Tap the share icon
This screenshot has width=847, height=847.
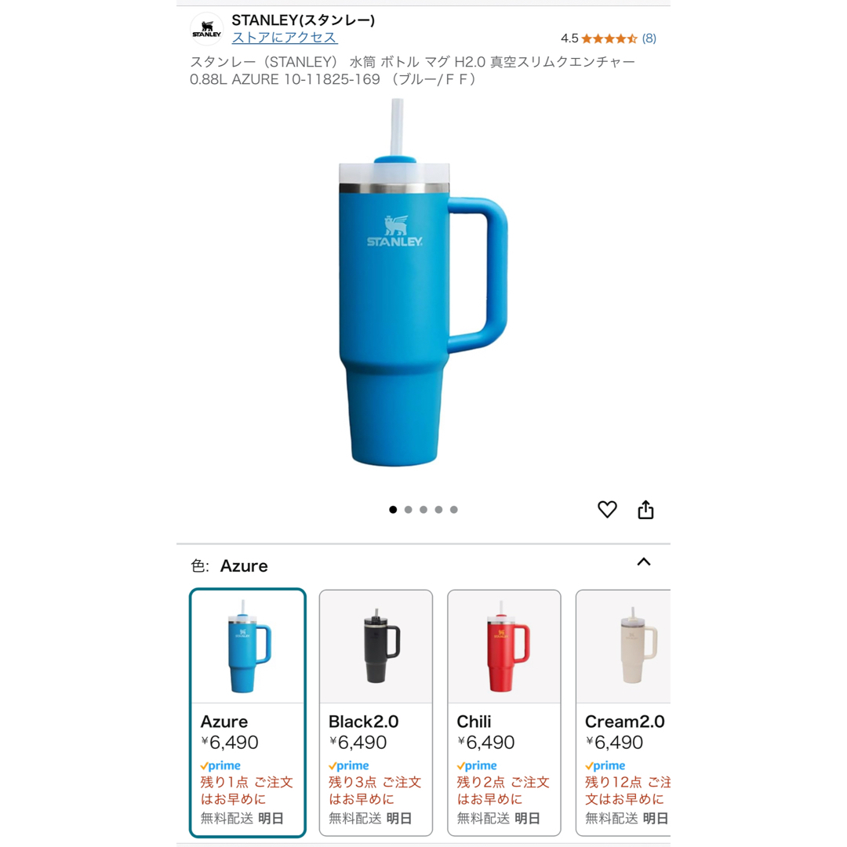click(x=645, y=510)
